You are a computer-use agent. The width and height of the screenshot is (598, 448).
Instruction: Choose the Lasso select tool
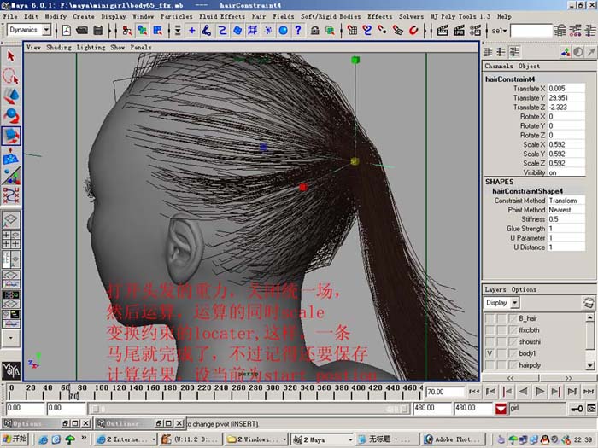(x=10, y=76)
